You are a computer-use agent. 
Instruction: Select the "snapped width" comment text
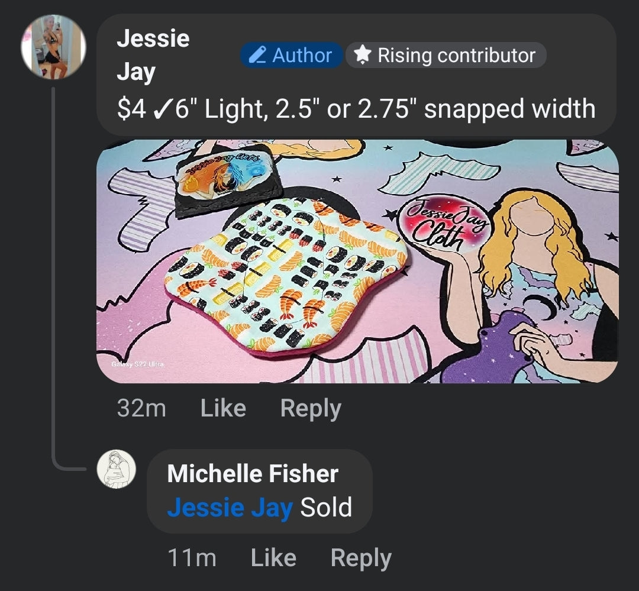pyautogui.click(x=509, y=109)
